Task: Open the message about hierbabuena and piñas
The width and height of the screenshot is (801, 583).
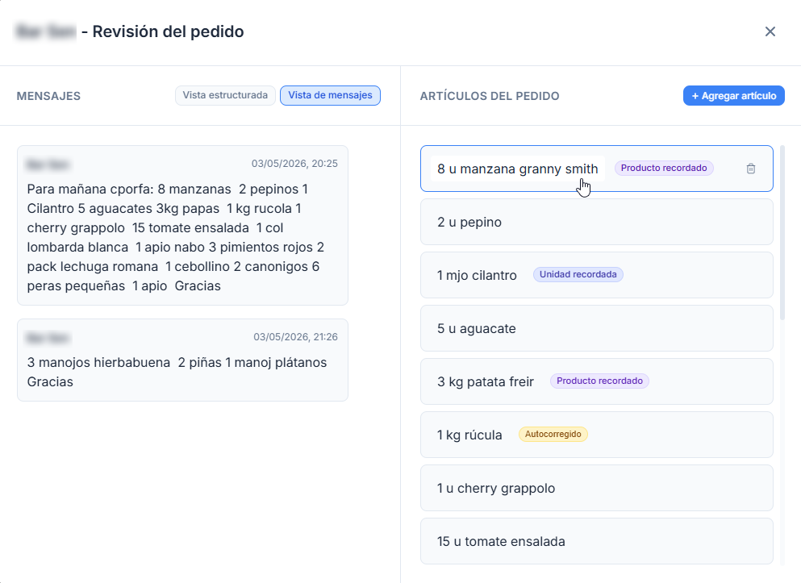Action: (x=183, y=360)
